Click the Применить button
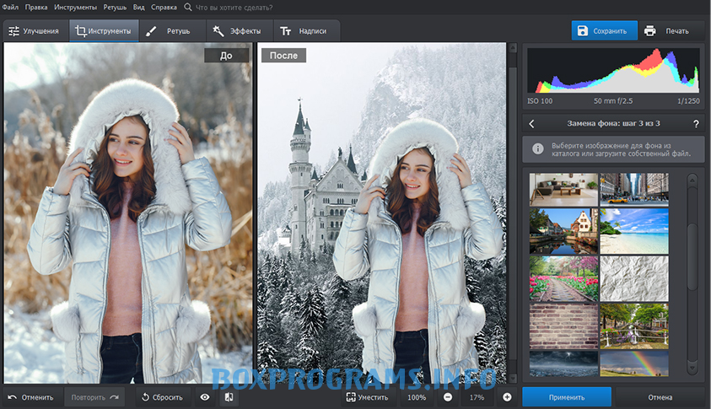This screenshot has height=409, width=711. click(567, 397)
